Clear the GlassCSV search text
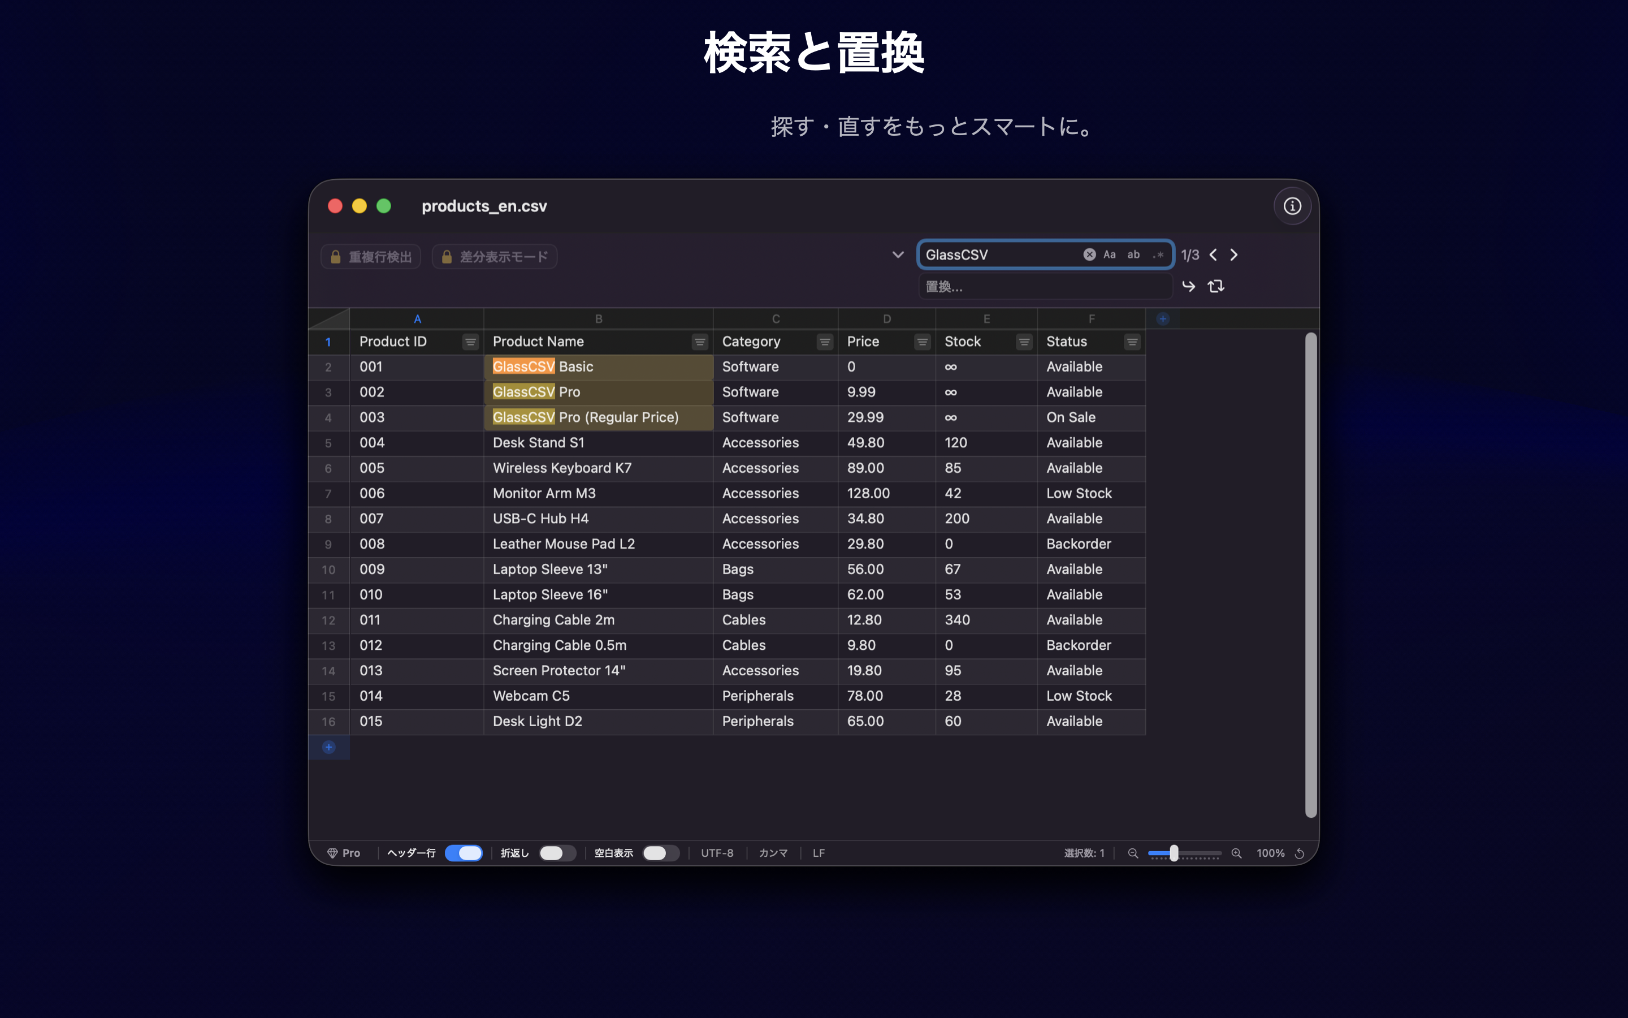The height and width of the screenshot is (1018, 1628). (1089, 255)
